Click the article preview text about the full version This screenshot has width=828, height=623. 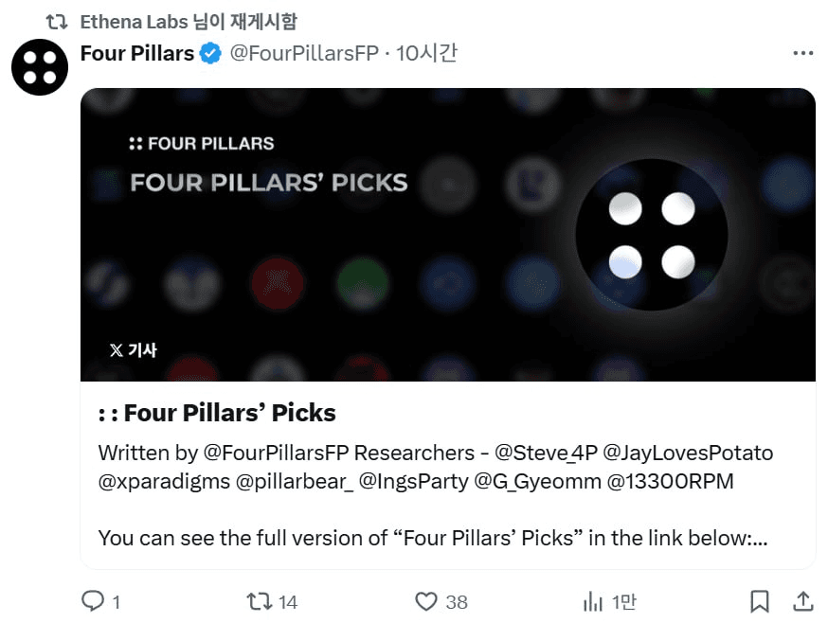point(433,538)
